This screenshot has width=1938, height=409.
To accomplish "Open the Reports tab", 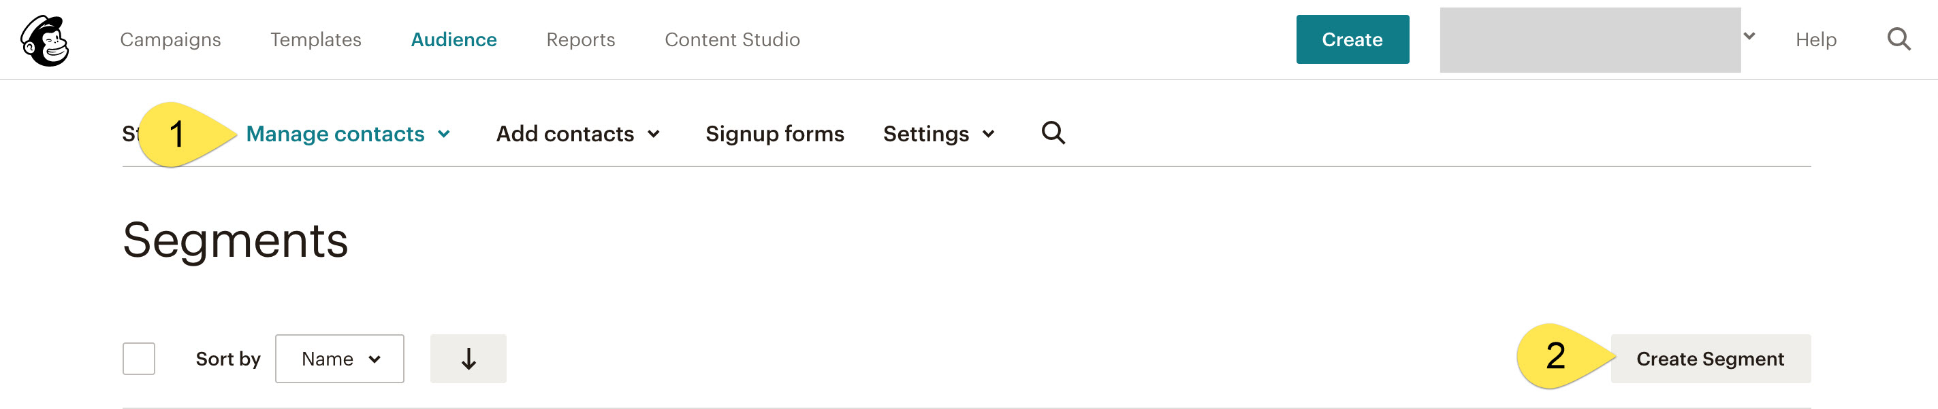I will pyautogui.click(x=580, y=40).
